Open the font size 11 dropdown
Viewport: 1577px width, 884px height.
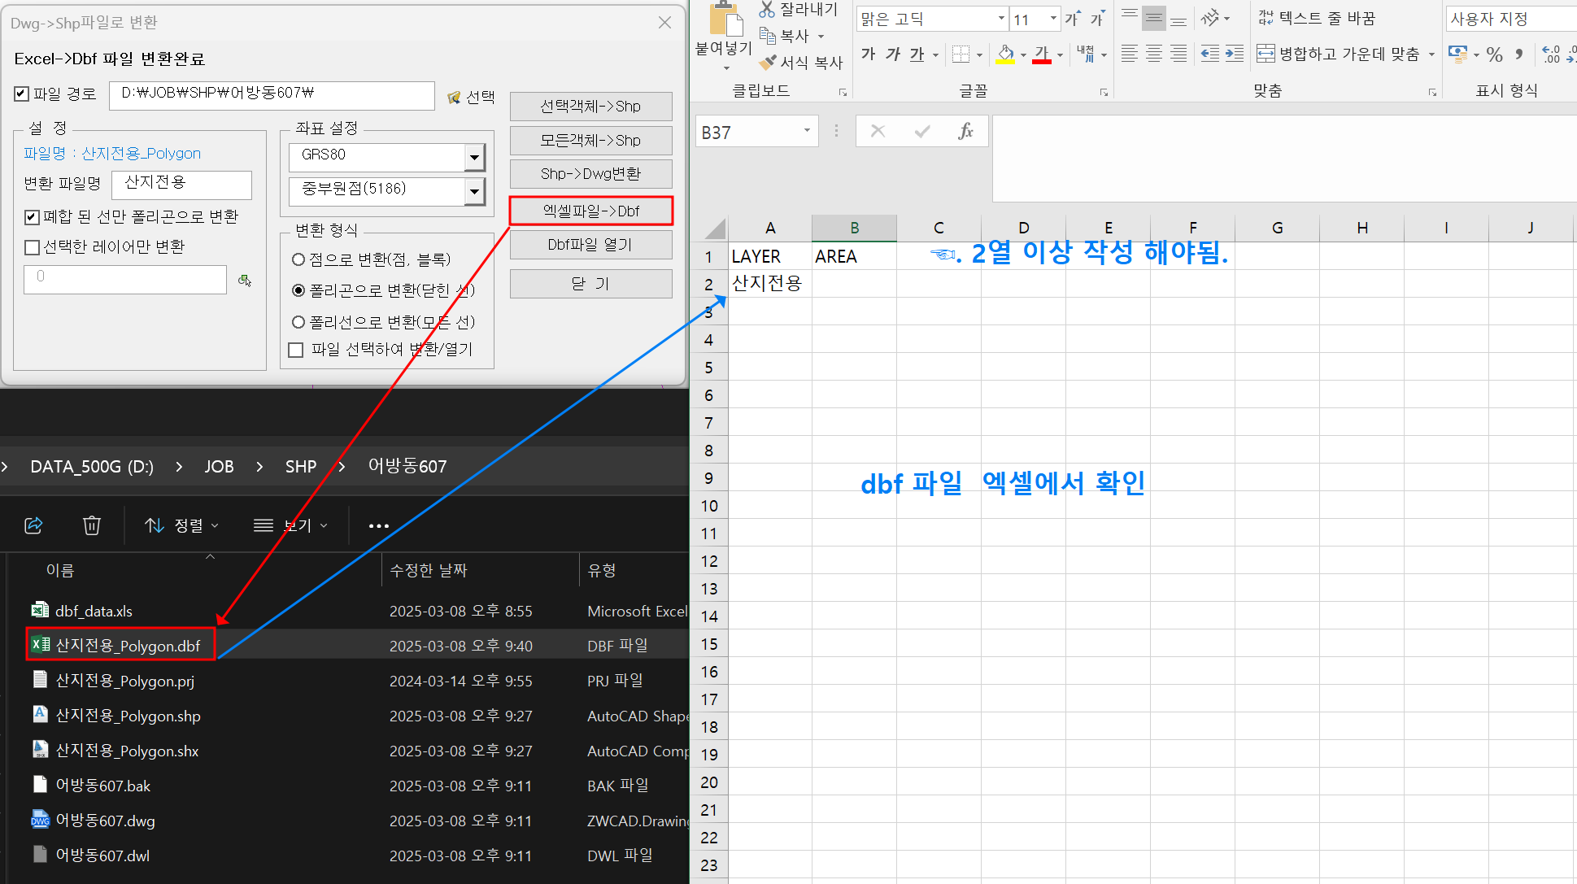(1053, 19)
